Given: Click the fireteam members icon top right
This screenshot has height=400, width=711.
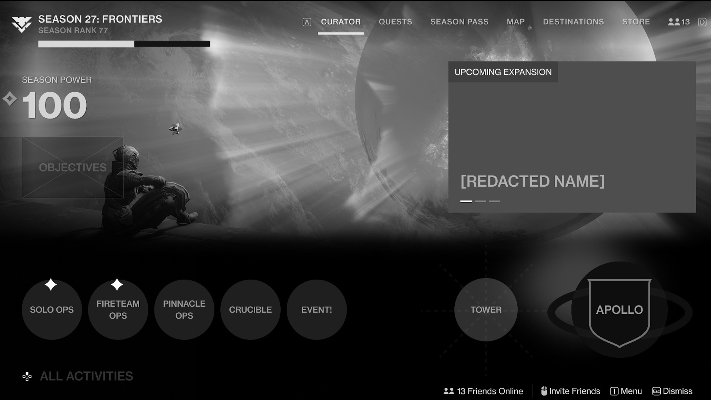Looking at the screenshot, I should [x=674, y=21].
